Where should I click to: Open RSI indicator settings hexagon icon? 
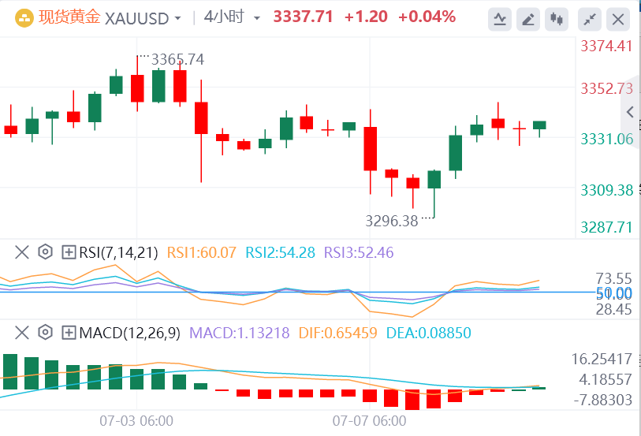[45, 252]
